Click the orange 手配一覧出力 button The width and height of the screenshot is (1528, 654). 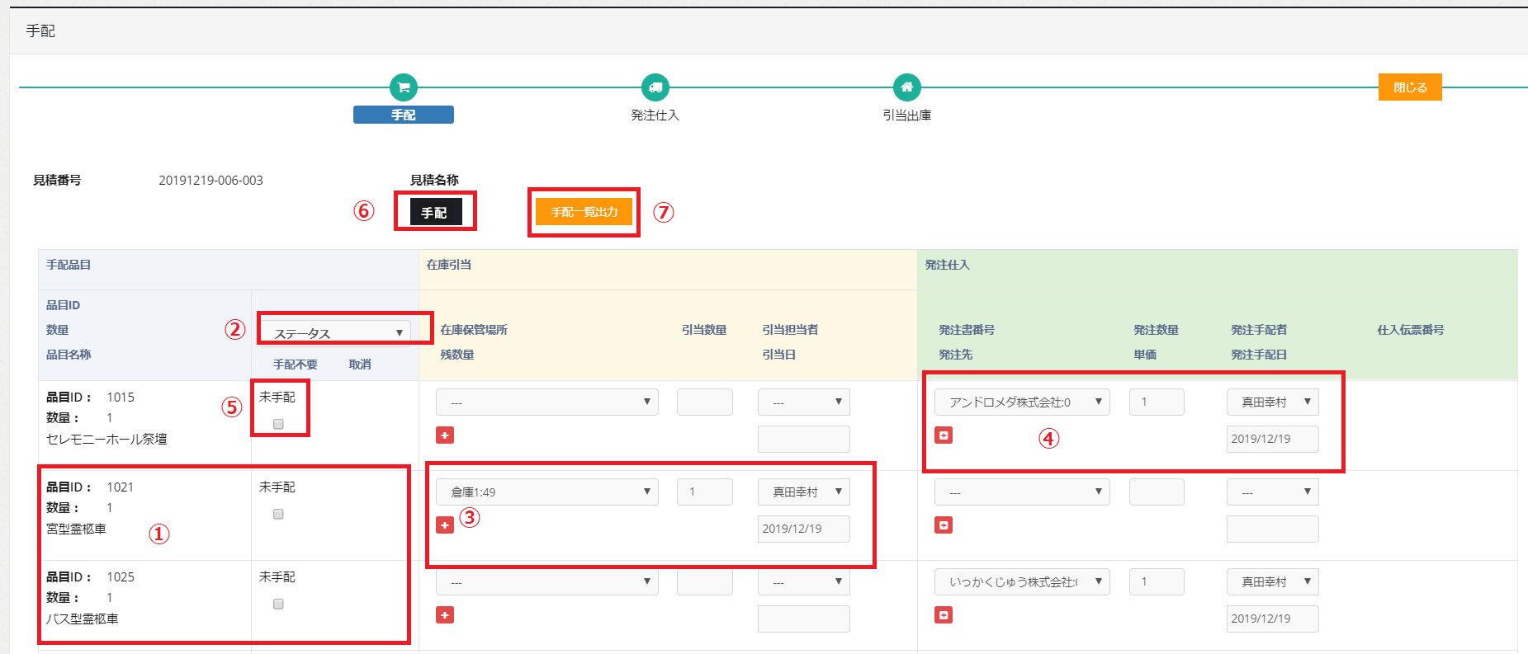click(x=584, y=212)
